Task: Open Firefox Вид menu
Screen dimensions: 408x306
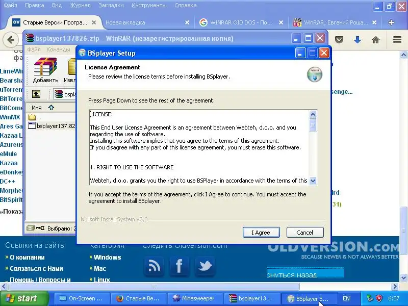Action: [57, 5]
